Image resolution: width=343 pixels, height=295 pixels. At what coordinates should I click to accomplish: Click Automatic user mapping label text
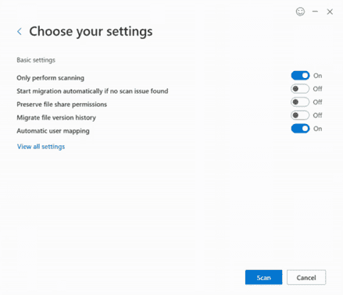[53, 131]
